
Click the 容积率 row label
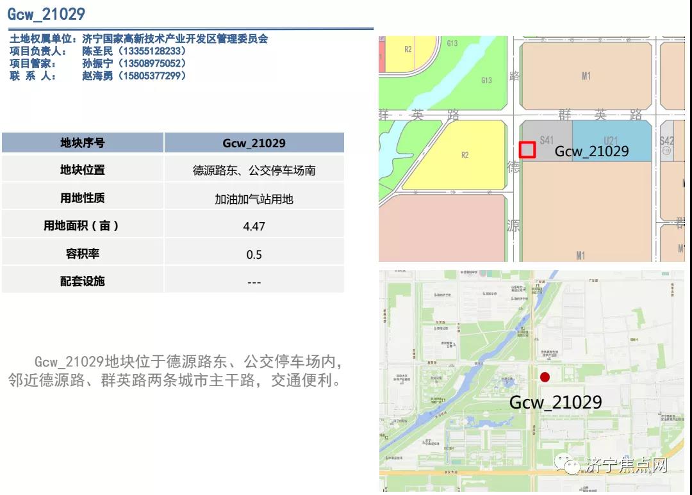(x=83, y=254)
